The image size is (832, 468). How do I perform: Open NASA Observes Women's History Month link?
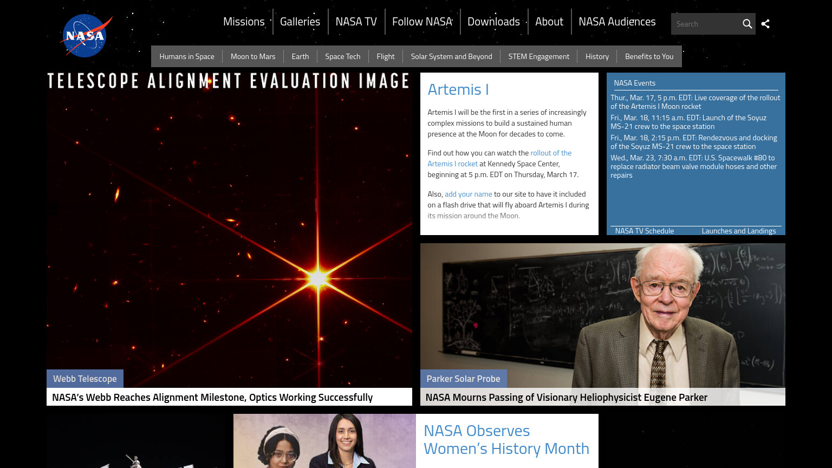506,440
